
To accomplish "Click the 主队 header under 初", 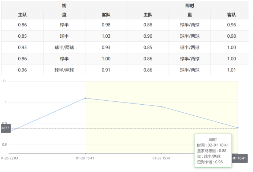I will coord(22,15).
